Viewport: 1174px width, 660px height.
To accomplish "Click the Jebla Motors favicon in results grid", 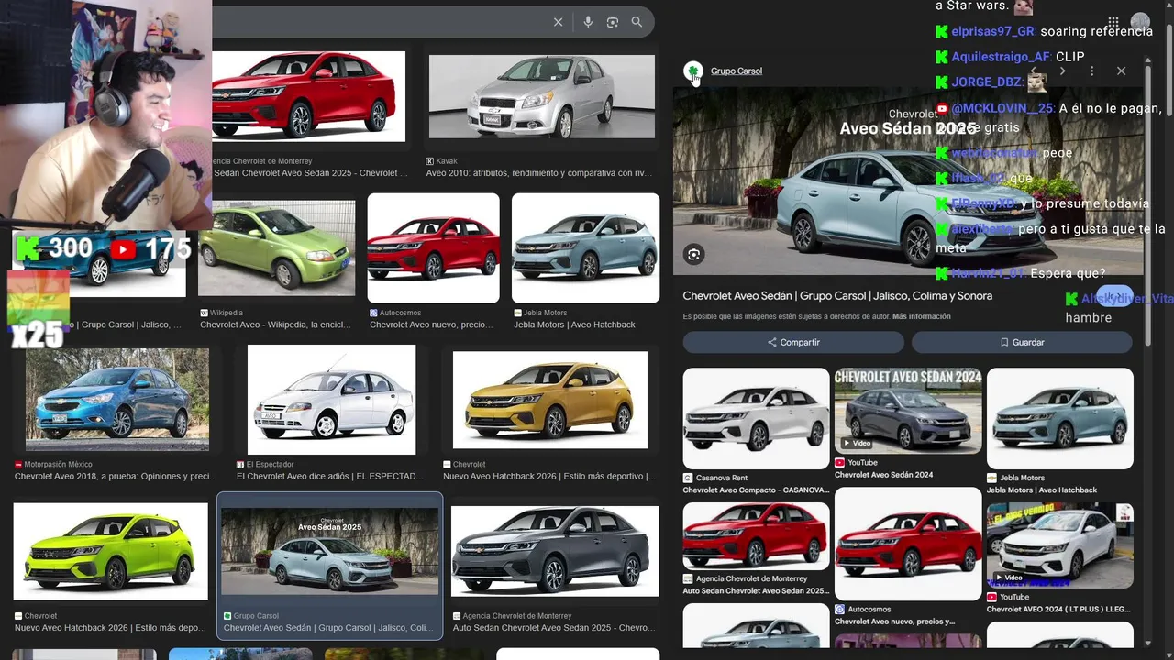I will pyautogui.click(x=517, y=313).
